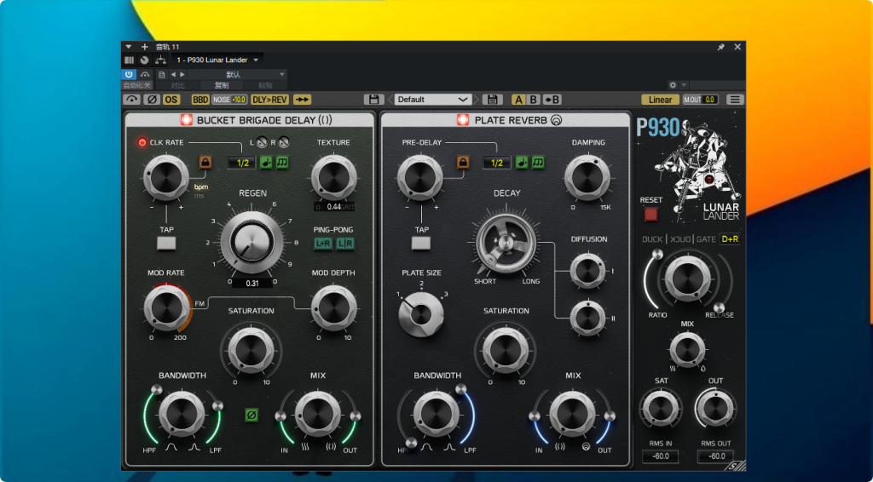The width and height of the screenshot is (873, 482).
Task: Click the red RESET button
Action: [x=650, y=214]
